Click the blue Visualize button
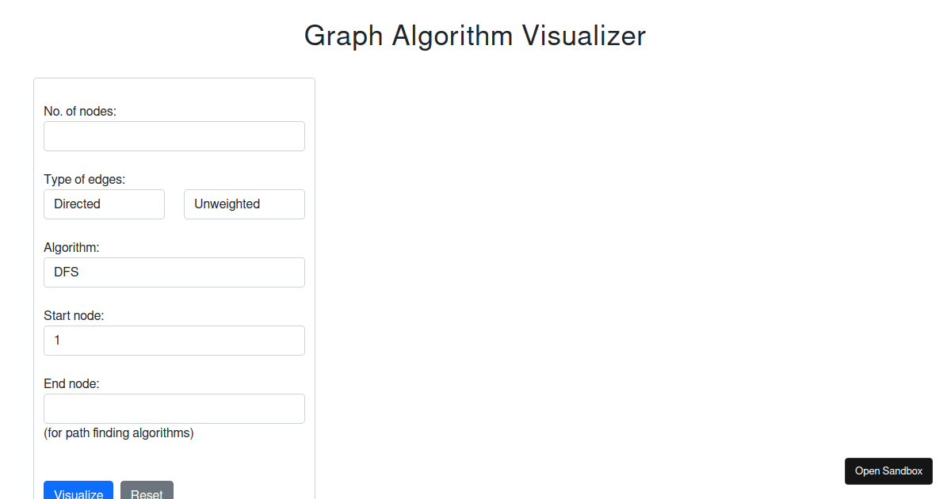Screen dimensions: 951x499 78,491
